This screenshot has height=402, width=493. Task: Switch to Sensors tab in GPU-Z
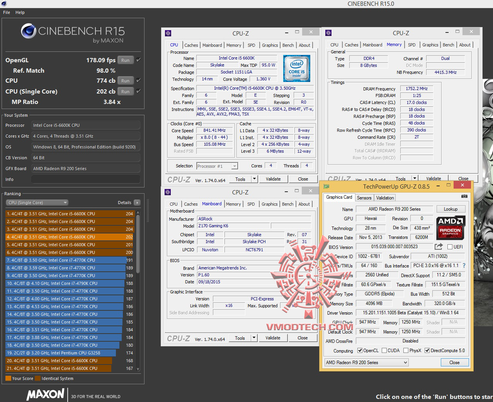click(364, 198)
